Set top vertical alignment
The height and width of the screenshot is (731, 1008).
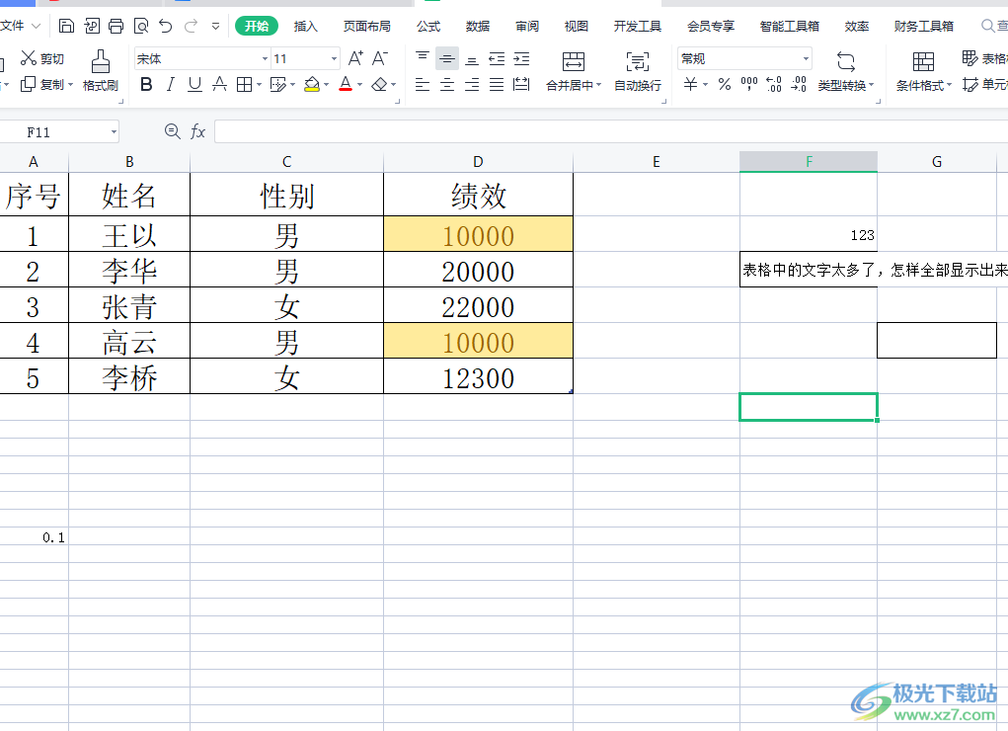[x=423, y=58]
